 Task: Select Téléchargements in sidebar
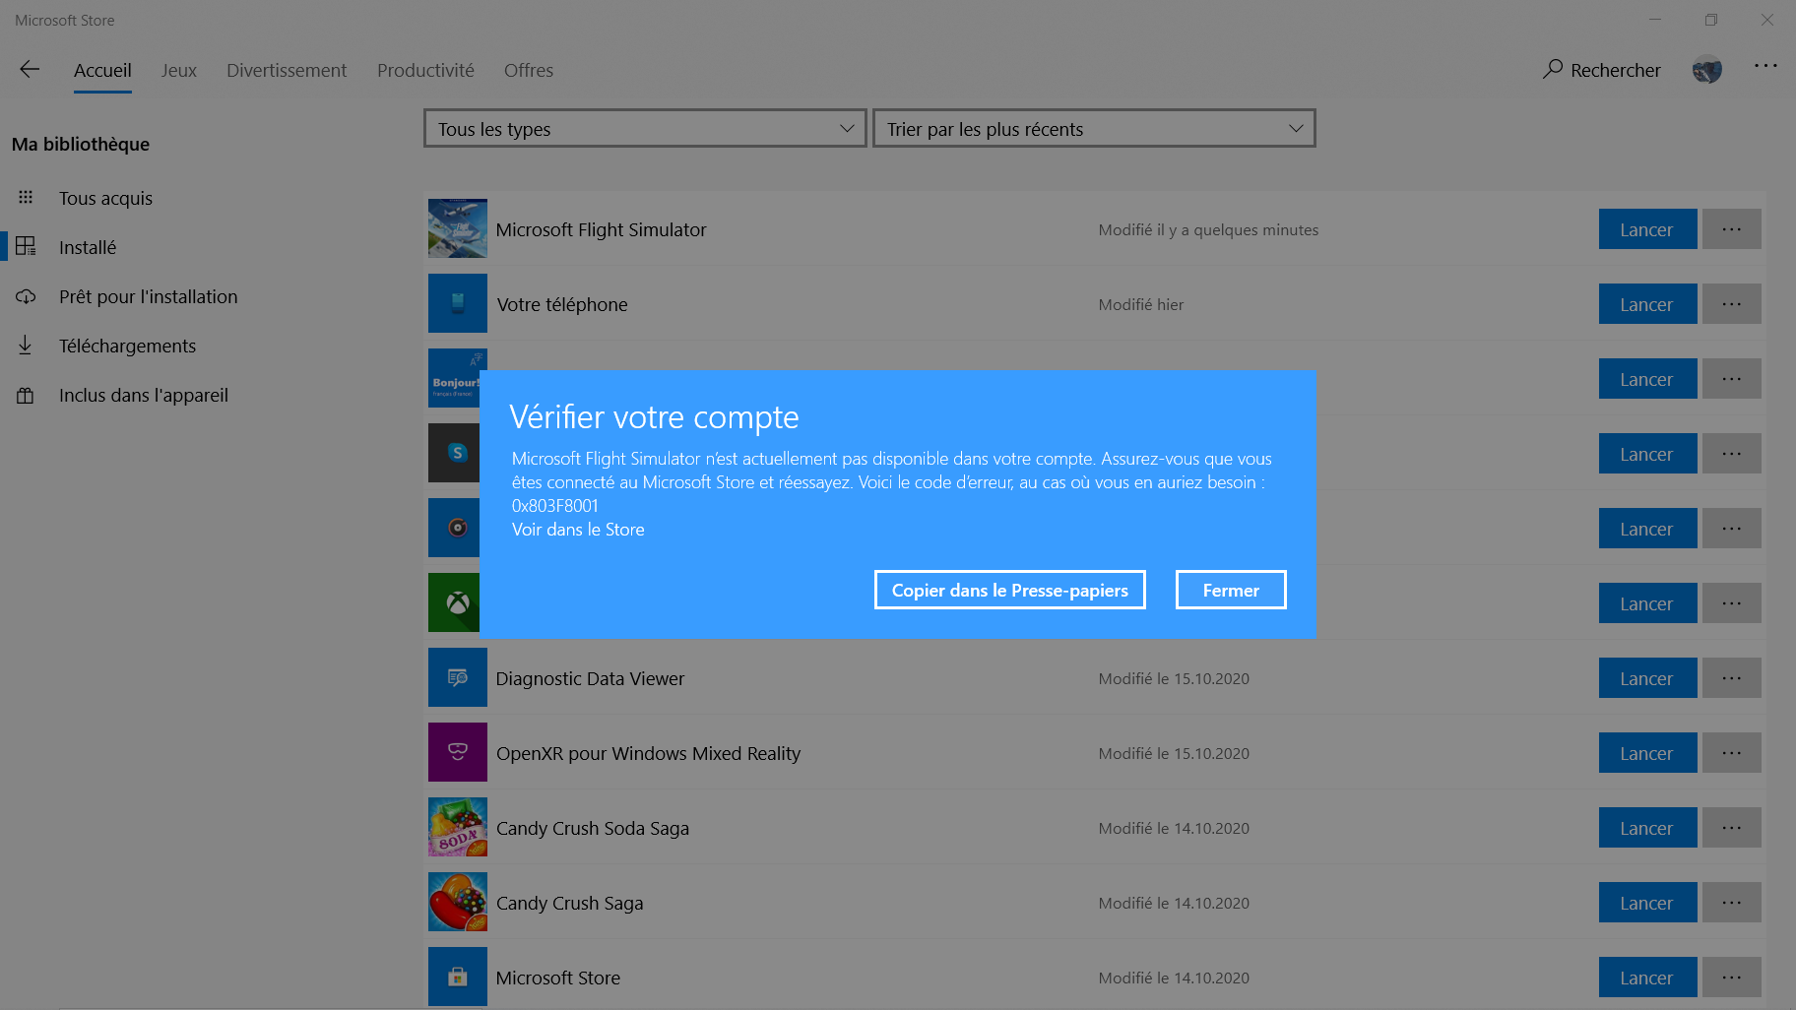click(128, 346)
